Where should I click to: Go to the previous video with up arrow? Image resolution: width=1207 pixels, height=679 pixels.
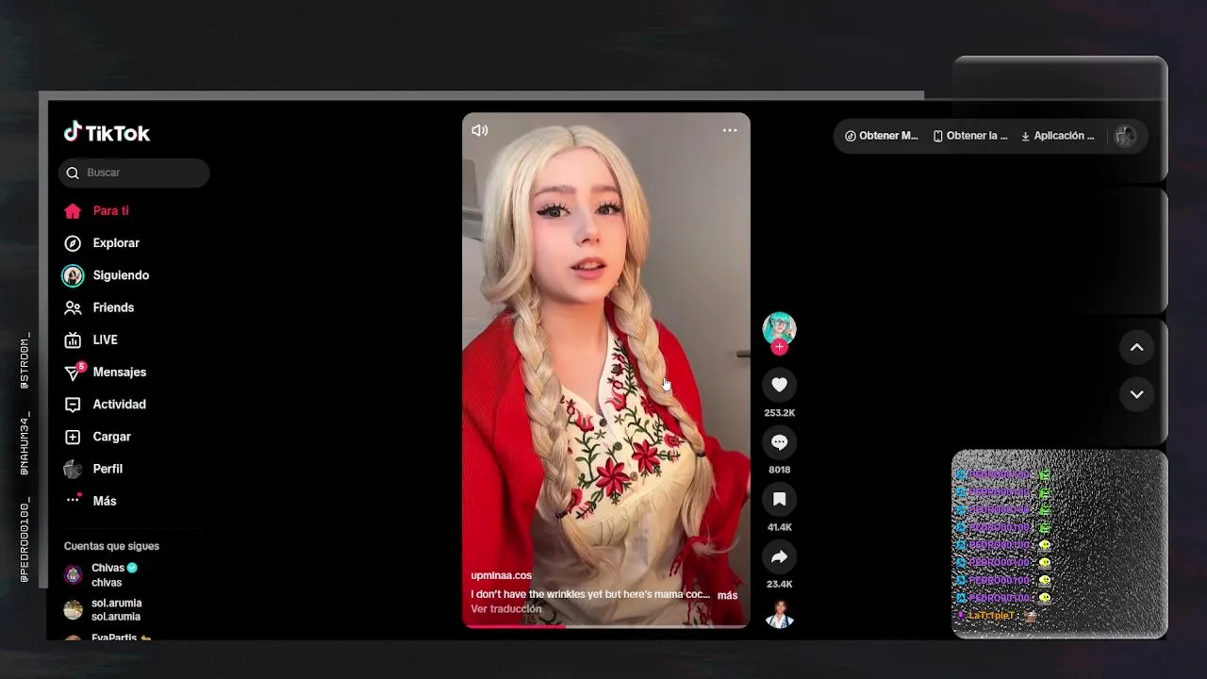pos(1136,348)
